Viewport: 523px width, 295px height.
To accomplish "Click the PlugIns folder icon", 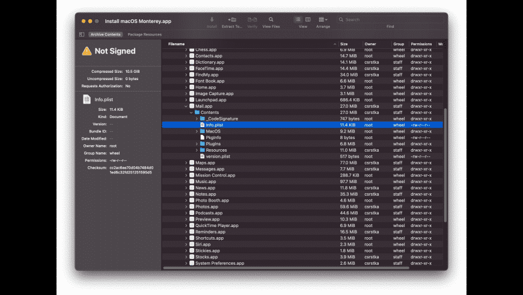I will coord(203,144).
